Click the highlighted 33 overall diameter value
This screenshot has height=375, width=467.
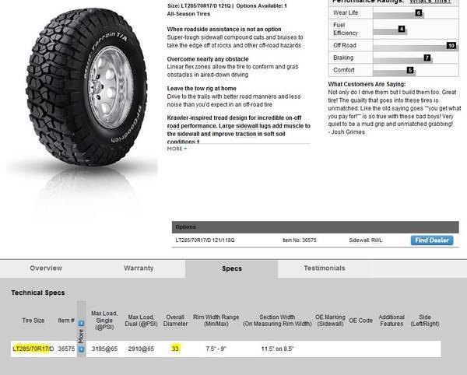coord(175,349)
